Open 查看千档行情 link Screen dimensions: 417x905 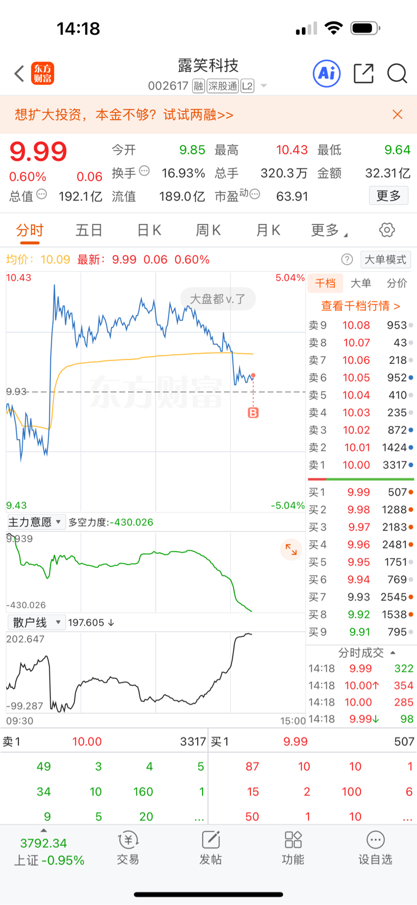pyautogui.click(x=361, y=306)
